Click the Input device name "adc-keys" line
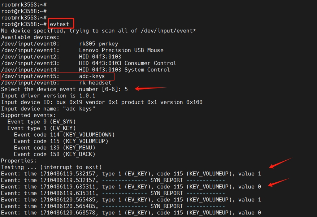 coord(48,109)
